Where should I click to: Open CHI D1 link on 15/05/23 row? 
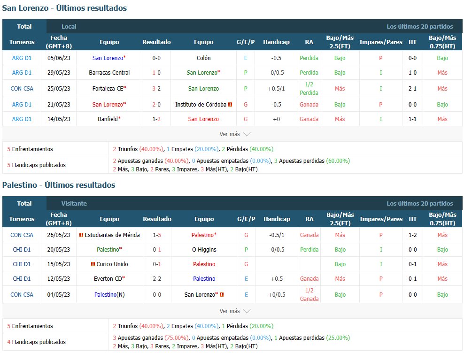point(22,264)
